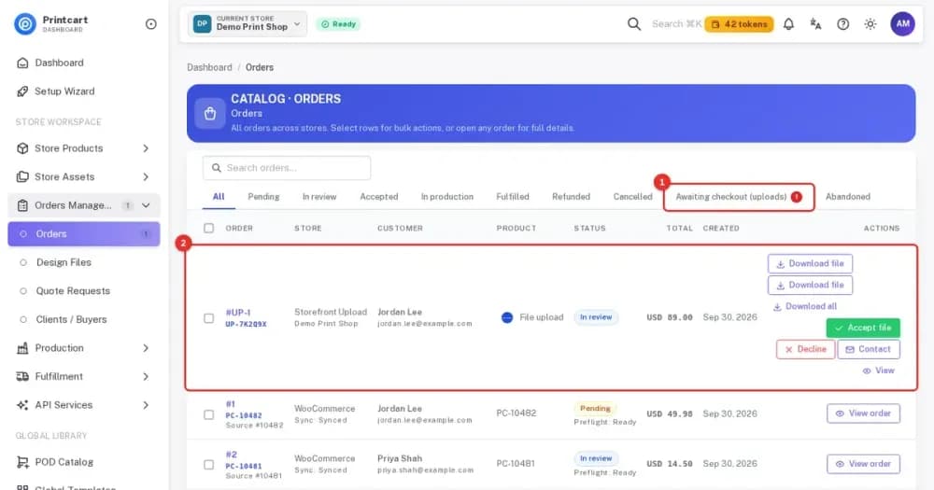Click Dashboard breadcrumb link
Screen dimensions: 934x490
(x=209, y=67)
